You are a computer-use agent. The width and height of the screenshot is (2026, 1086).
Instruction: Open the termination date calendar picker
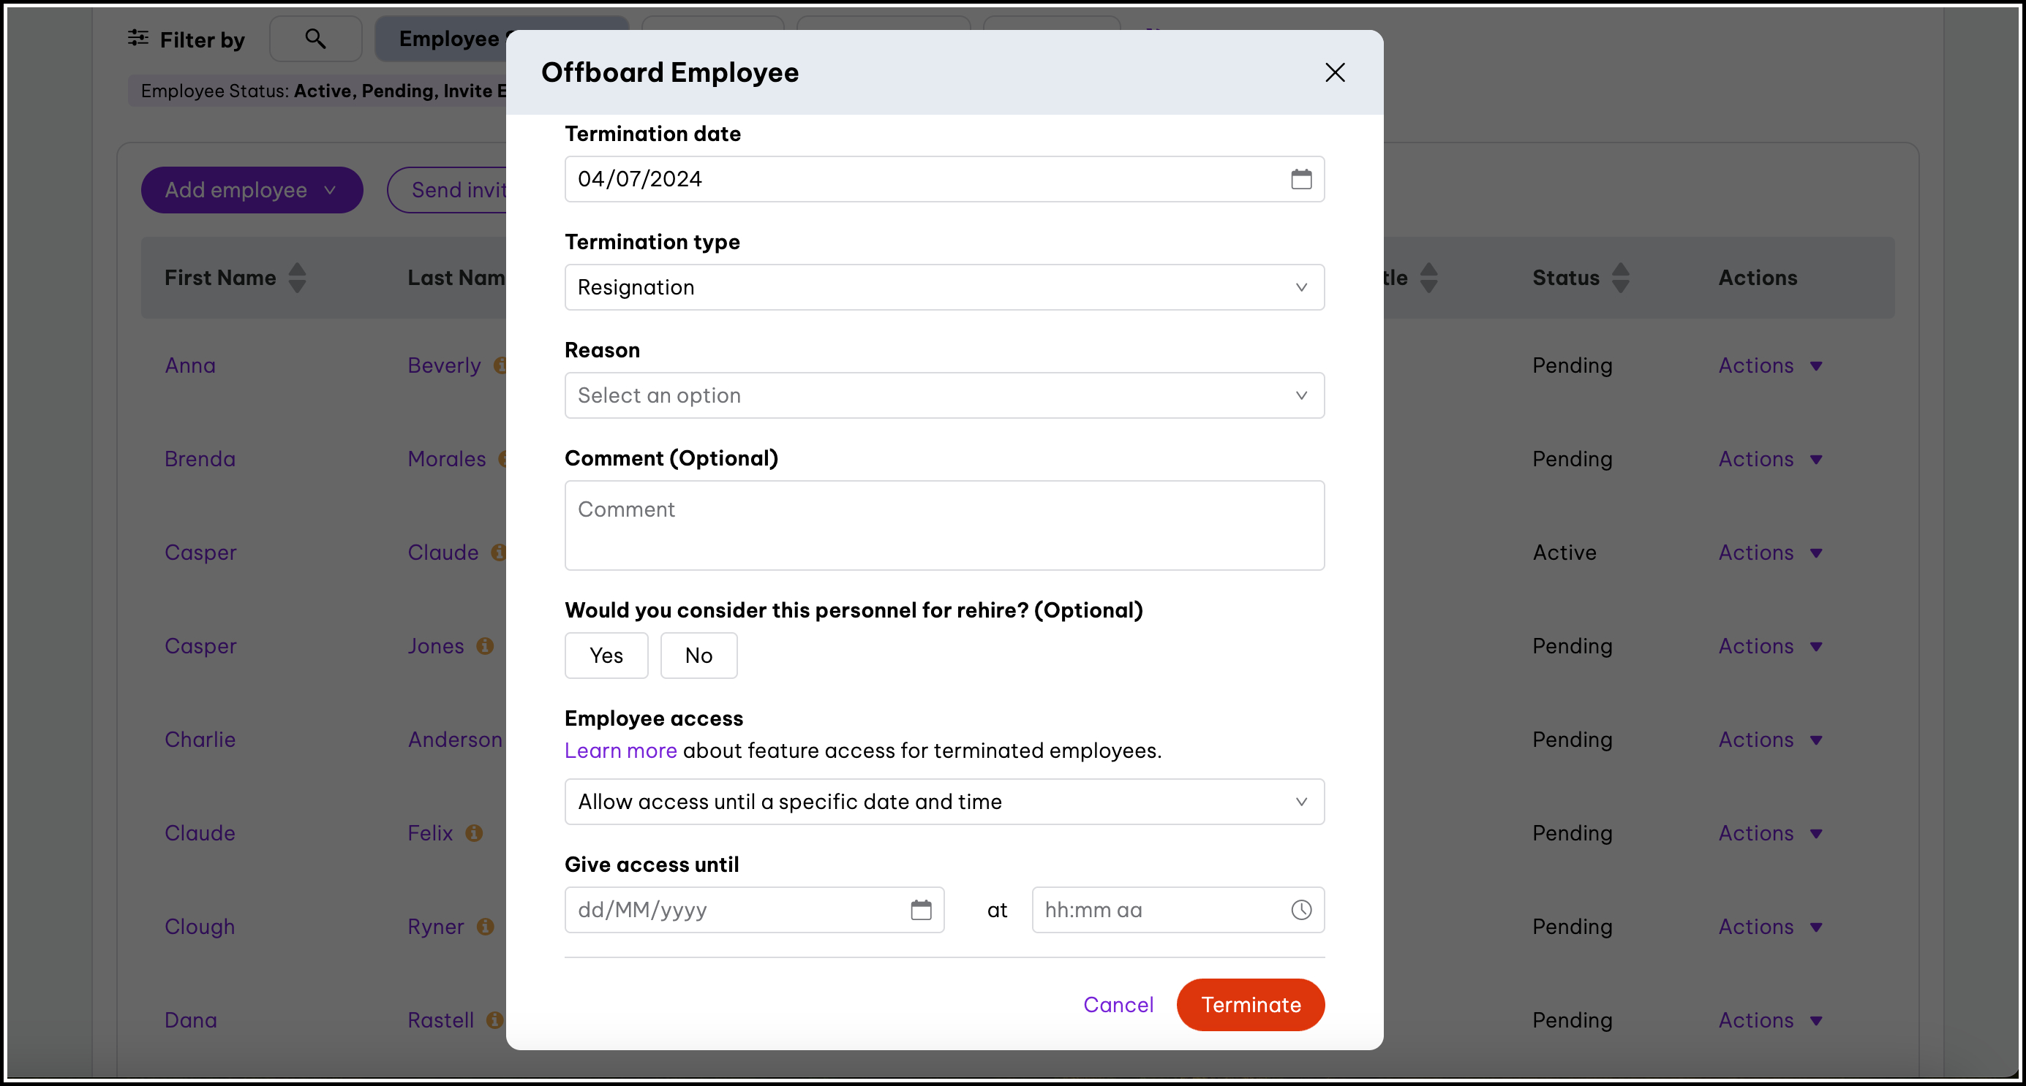coord(1301,179)
